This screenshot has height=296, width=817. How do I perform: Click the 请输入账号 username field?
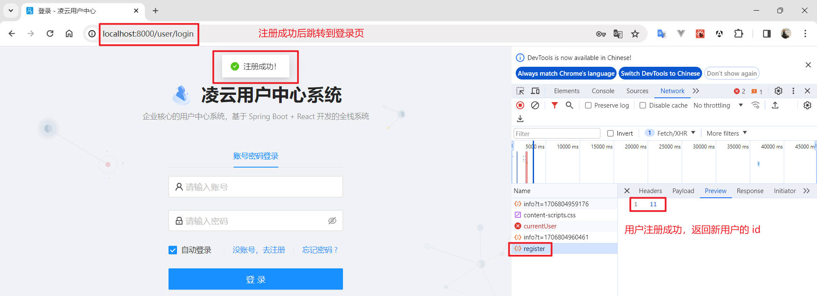coord(255,187)
